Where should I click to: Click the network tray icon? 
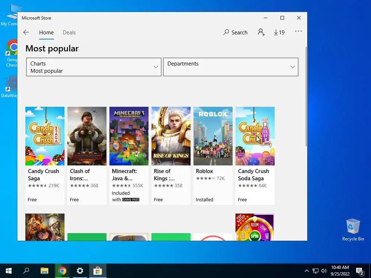pyautogui.click(x=316, y=271)
